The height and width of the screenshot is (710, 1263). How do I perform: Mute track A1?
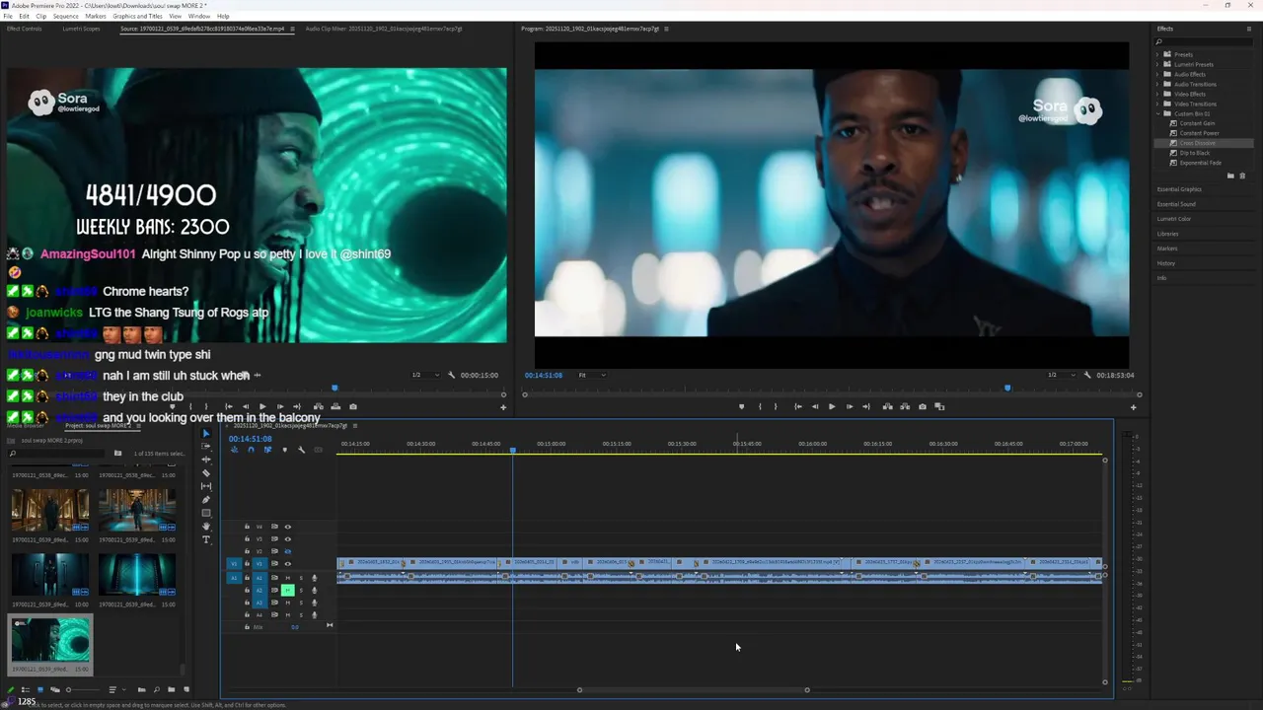288,578
